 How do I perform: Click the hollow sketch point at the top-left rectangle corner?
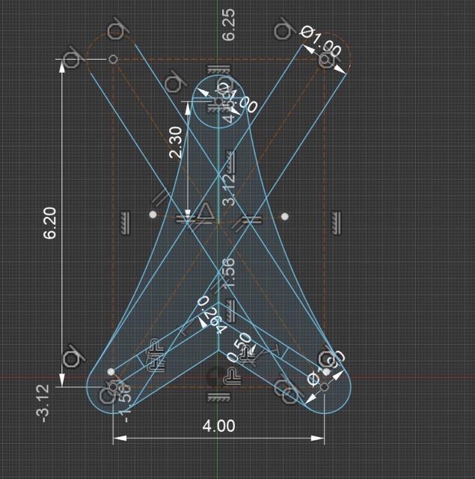pyautogui.click(x=113, y=59)
